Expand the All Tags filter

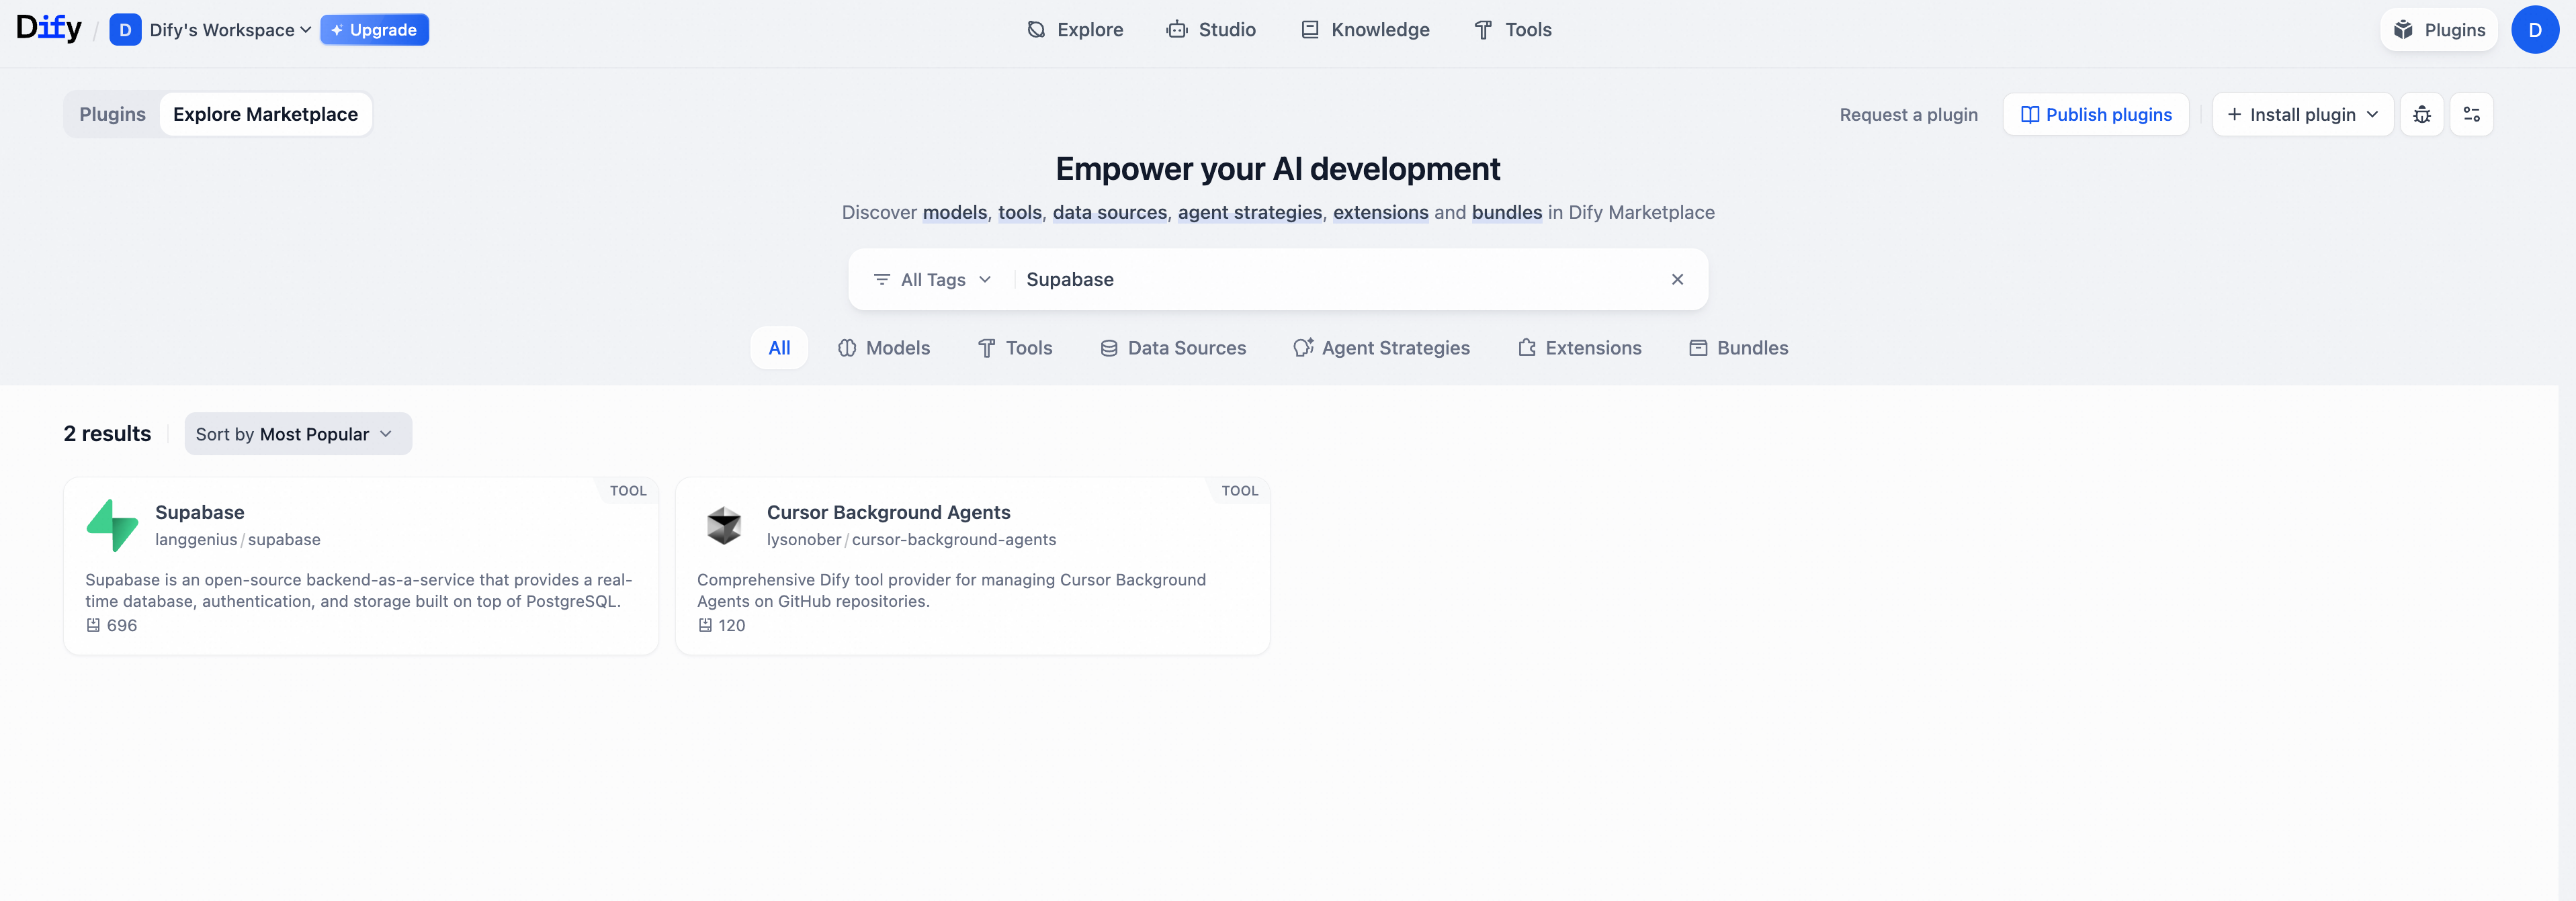tap(932, 280)
